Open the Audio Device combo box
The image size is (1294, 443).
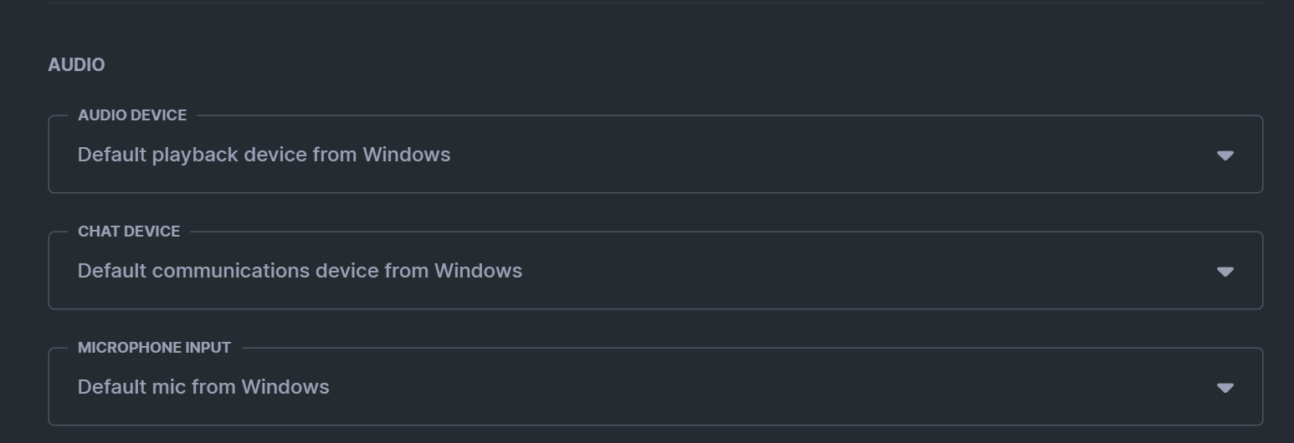tap(655, 155)
